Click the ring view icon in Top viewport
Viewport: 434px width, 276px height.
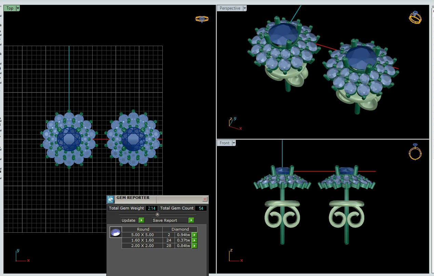click(x=202, y=19)
